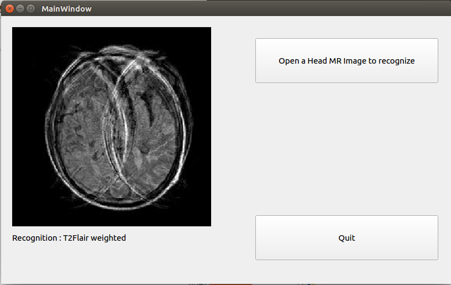Image resolution: width=451 pixels, height=285 pixels.
Task: Select the displayed brain MR image
Action: 112,127
